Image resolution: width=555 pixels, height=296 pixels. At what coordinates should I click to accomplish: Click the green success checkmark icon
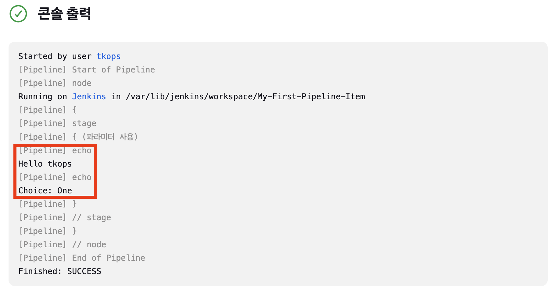18,14
